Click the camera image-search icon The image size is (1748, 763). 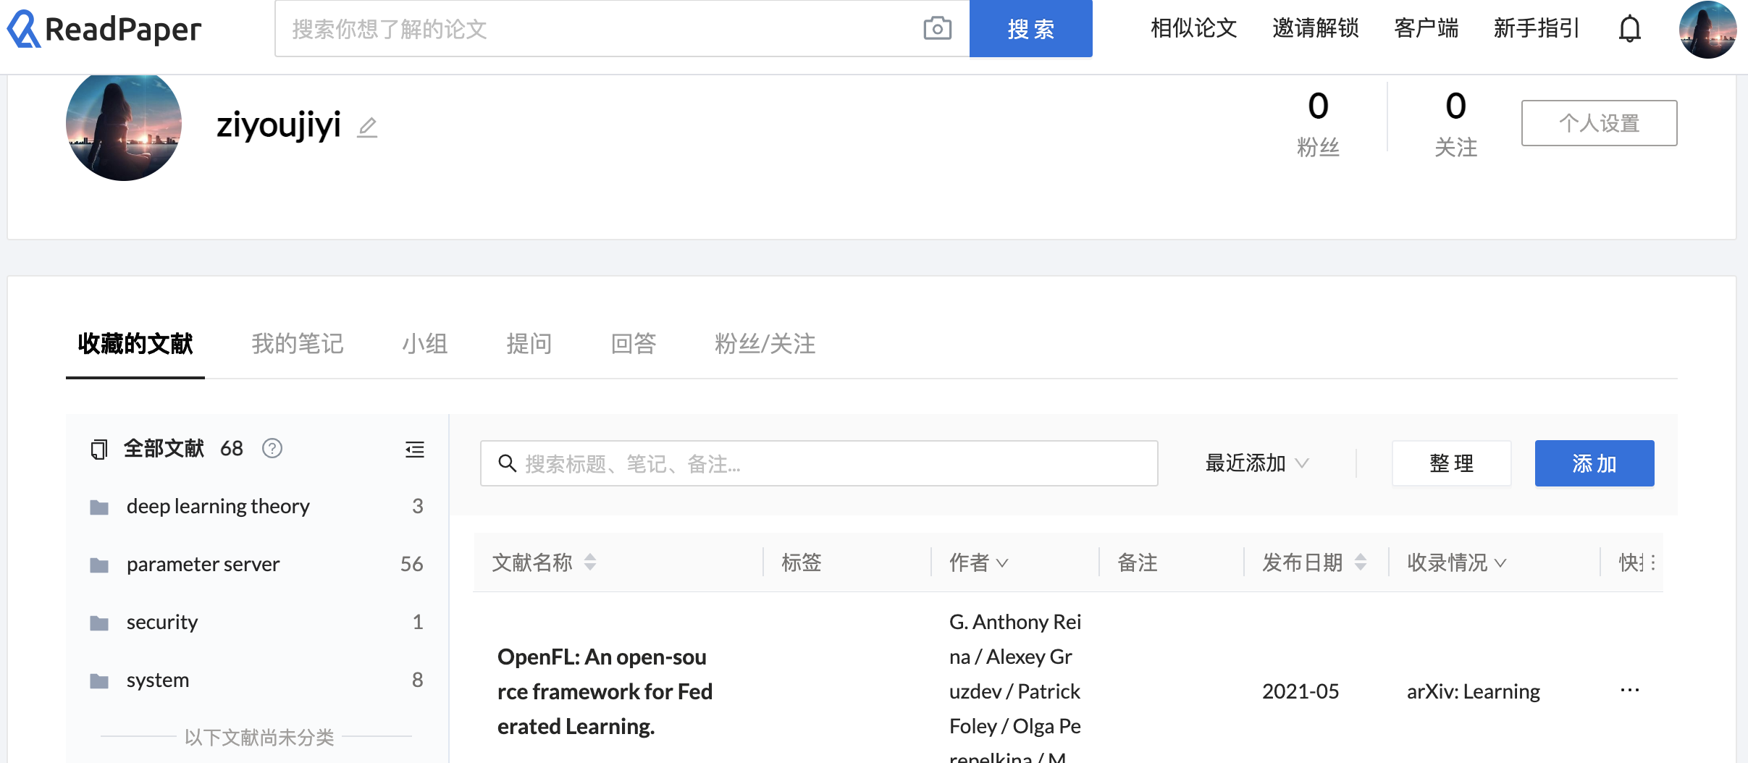coord(937,29)
